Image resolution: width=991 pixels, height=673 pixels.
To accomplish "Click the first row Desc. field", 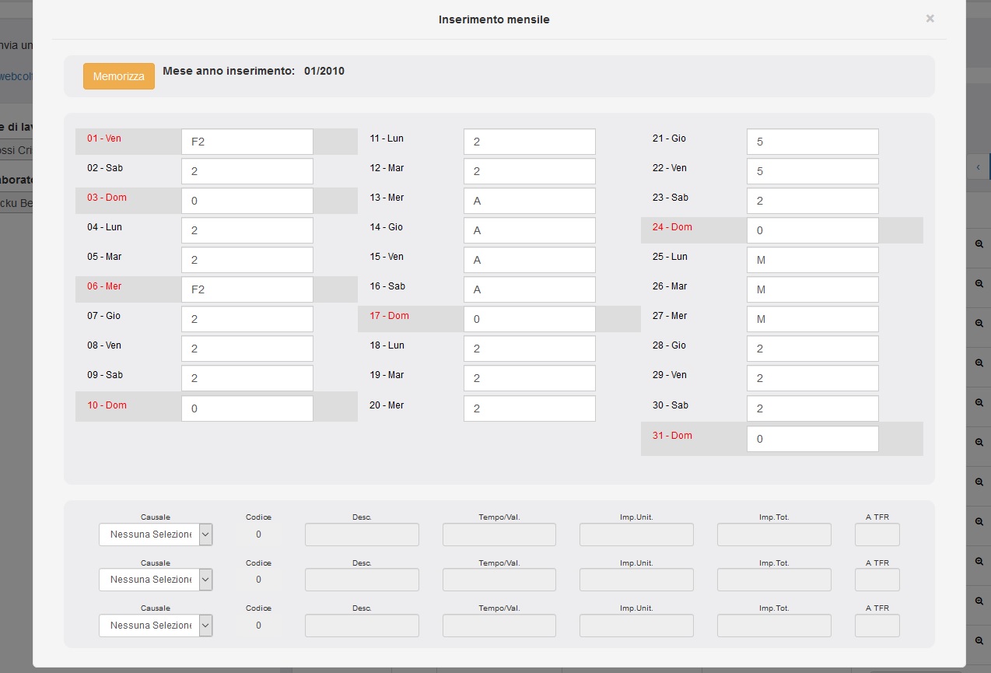I will 362,535.
